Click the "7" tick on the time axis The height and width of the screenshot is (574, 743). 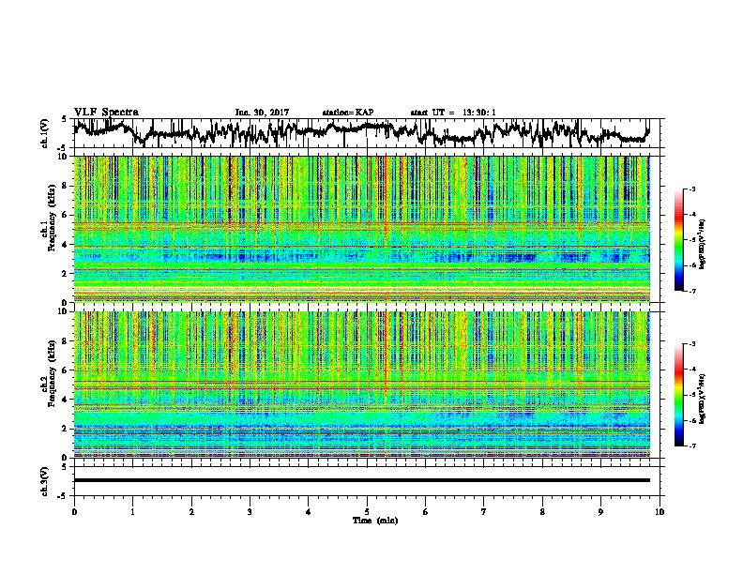pos(484,512)
